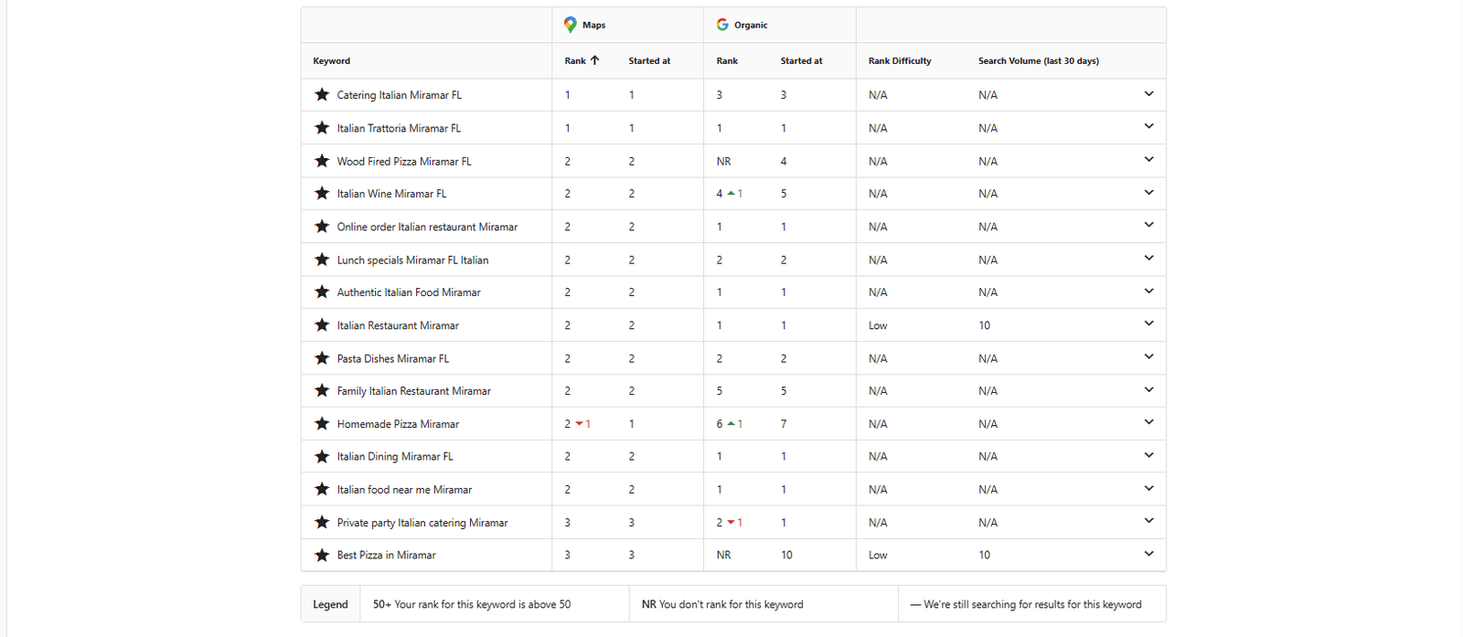
Task: Click the Google Organic logo icon
Action: pyautogui.click(x=722, y=25)
